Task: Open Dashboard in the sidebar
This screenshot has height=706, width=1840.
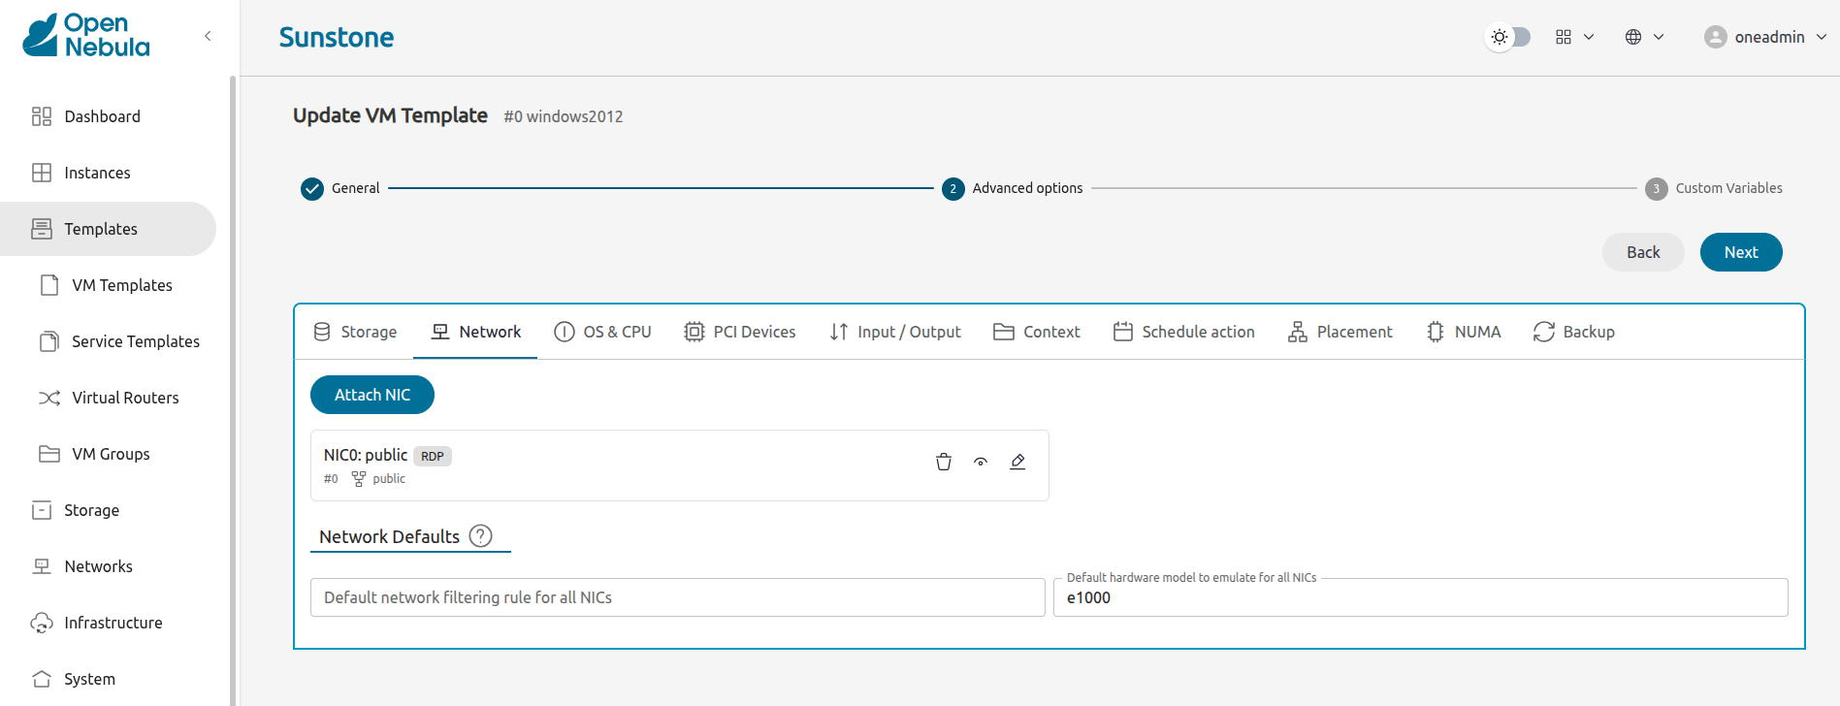Action: coord(102,116)
